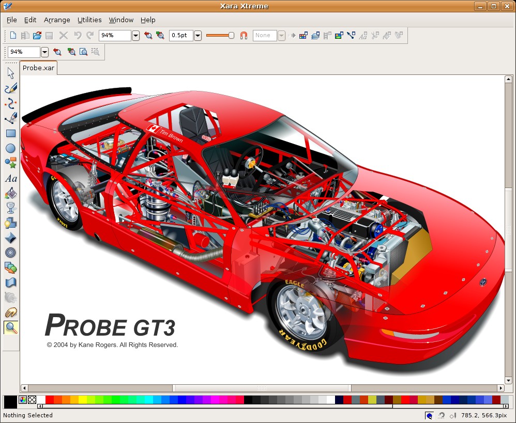Maximize the Xara Xtreme window

pos(494,6)
